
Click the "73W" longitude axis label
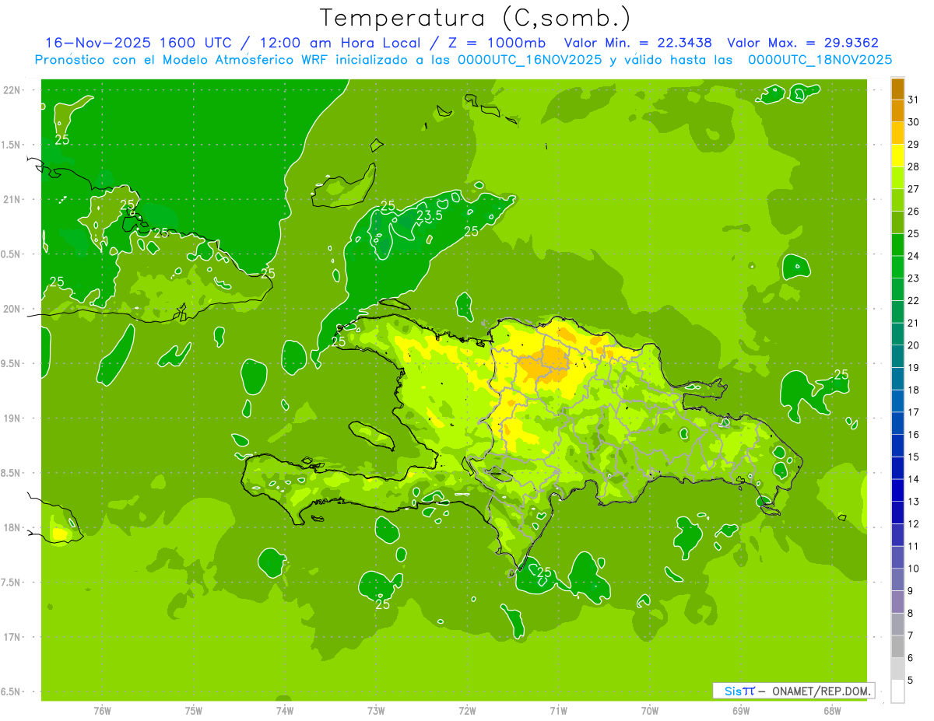point(376,710)
